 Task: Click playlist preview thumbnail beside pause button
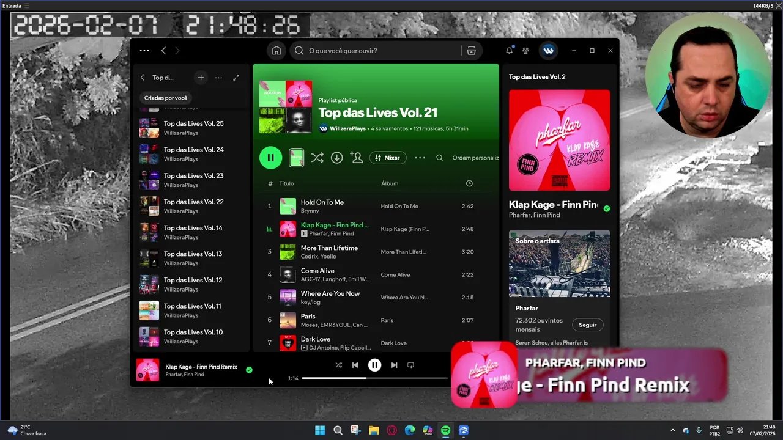pyautogui.click(x=296, y=158)
